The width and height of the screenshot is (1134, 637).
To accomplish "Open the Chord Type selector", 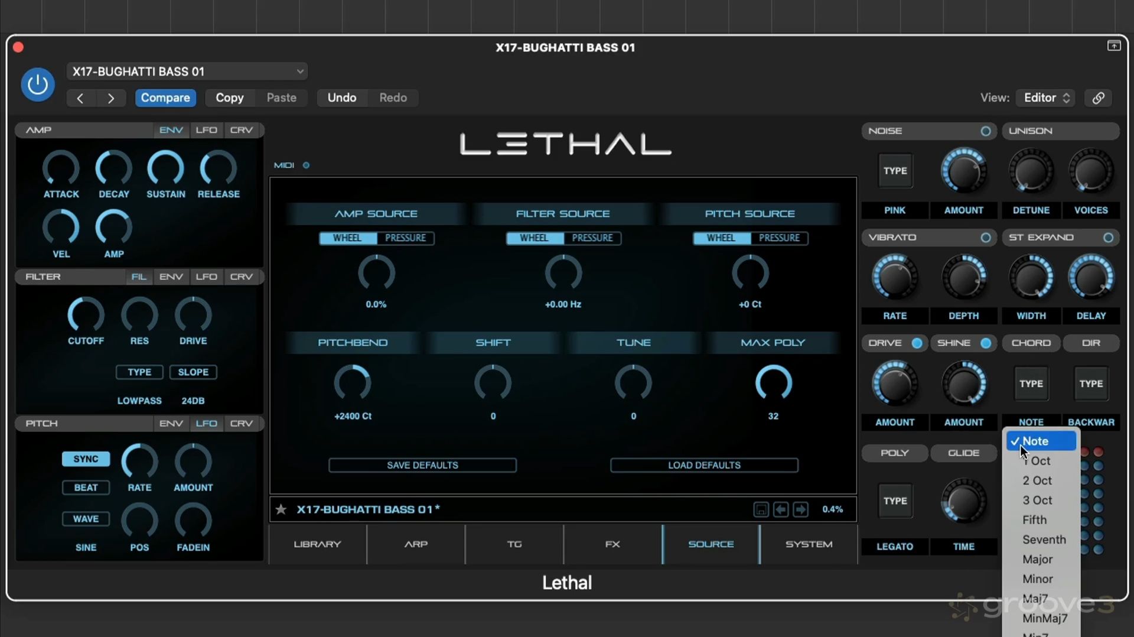I will tap(1031, 384).
